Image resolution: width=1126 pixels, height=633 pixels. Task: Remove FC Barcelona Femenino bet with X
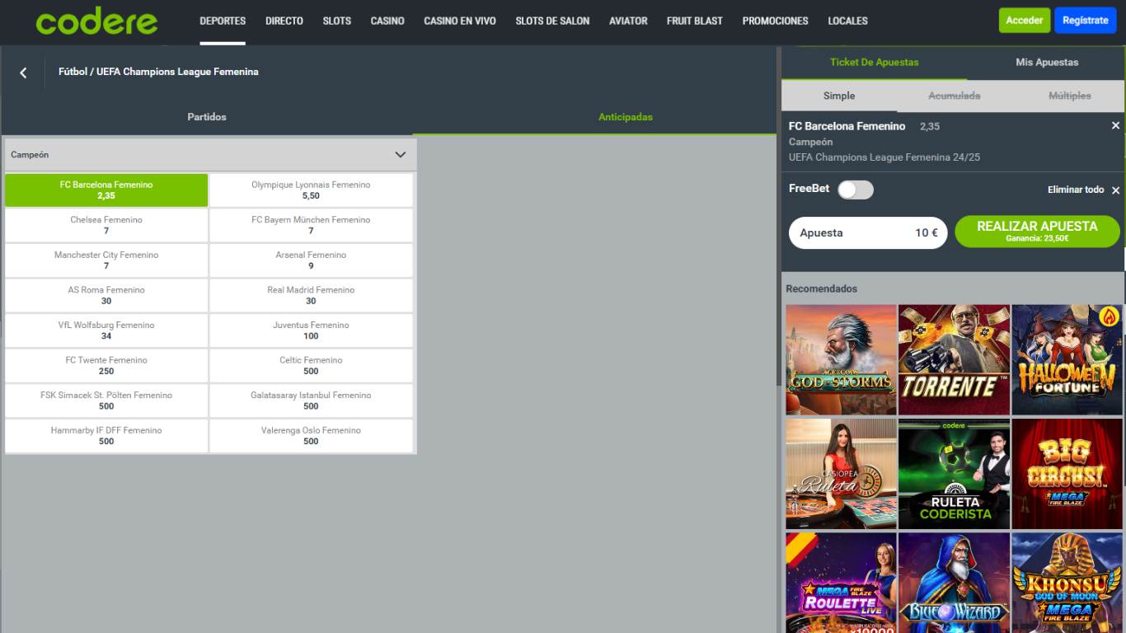coord(1115,126)
